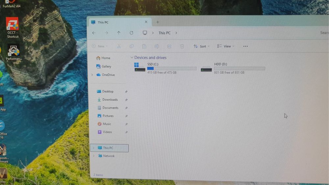Click the Cut toolbar icon
Screen dimensions: 329x185
click(119, 46)
